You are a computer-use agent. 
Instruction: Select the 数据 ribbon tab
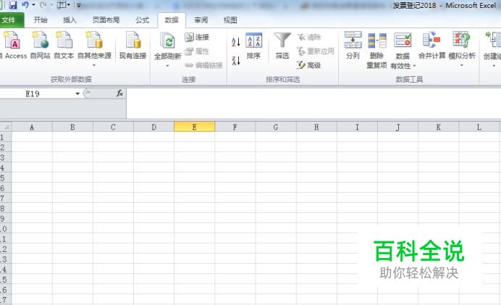[x=172, y=20]
